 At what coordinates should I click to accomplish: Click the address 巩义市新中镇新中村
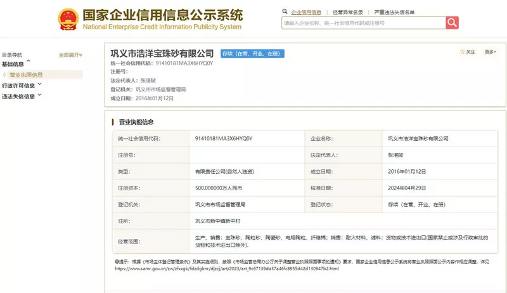[x=217, y=221]
